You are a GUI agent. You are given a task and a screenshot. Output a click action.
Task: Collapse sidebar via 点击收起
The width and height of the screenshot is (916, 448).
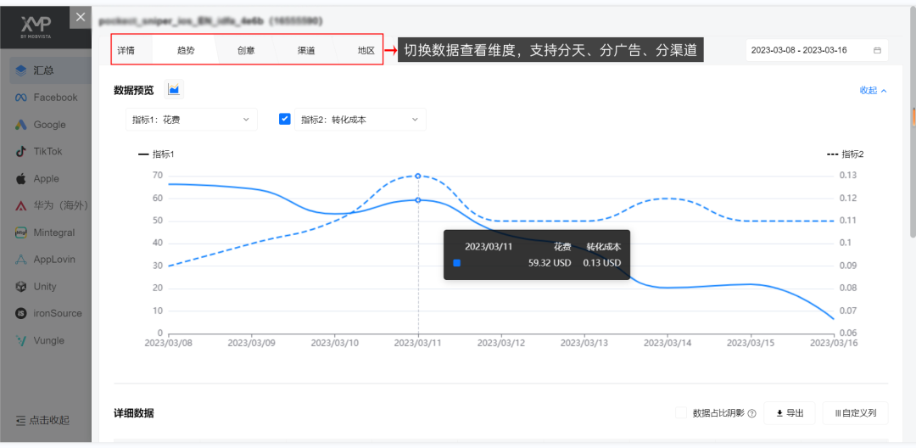click(x=42, y=420)
